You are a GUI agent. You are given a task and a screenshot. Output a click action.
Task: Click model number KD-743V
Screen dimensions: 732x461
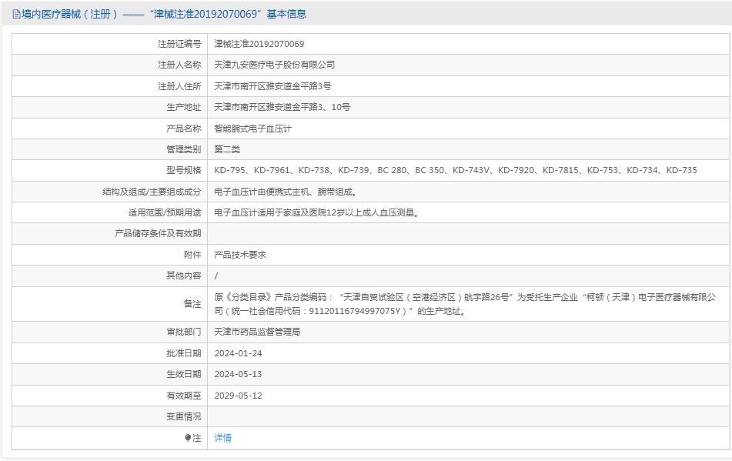(x=471, y=170)
